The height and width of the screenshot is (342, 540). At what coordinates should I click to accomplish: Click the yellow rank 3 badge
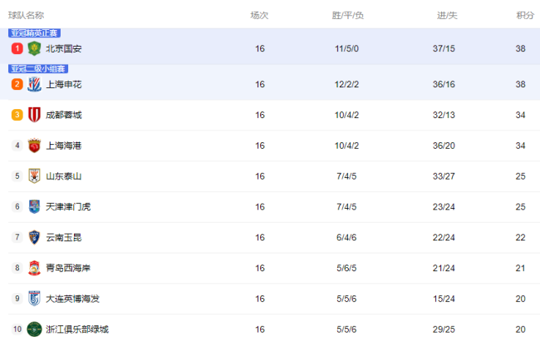[17, 115]
